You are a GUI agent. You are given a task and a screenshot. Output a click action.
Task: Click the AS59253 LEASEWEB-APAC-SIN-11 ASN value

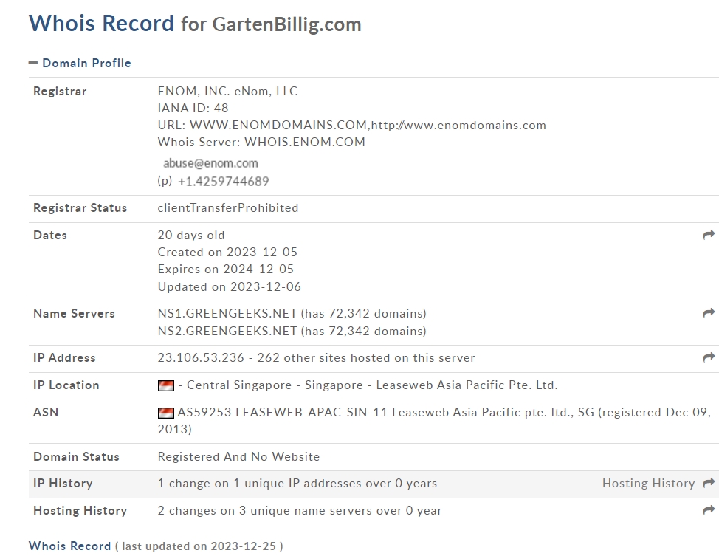(x=434, y=421)
